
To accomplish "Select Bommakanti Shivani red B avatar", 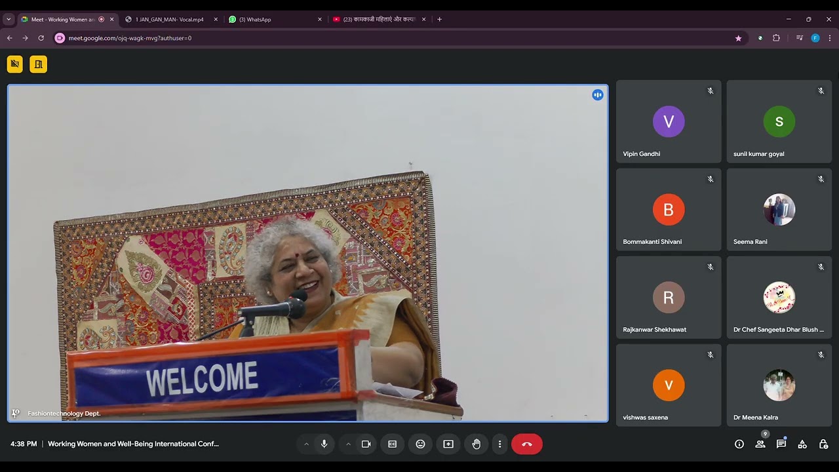I will [x=669, y=209].
